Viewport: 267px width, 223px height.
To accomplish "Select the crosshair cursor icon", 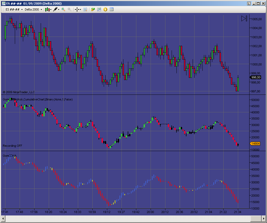I will [x=77, y=9].
